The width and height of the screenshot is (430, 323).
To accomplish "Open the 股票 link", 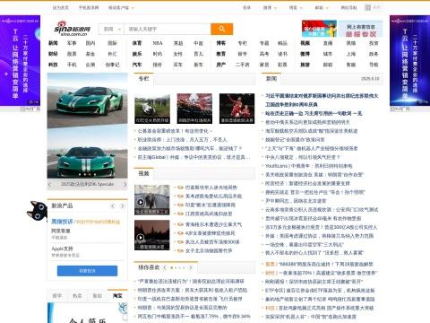I will pyautogui.click(x=72, y=54).
